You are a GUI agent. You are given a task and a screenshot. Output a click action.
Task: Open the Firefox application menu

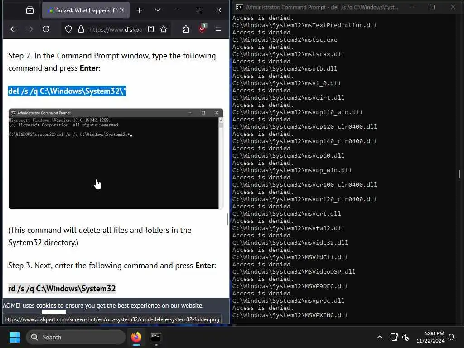(x=218, y=29)
